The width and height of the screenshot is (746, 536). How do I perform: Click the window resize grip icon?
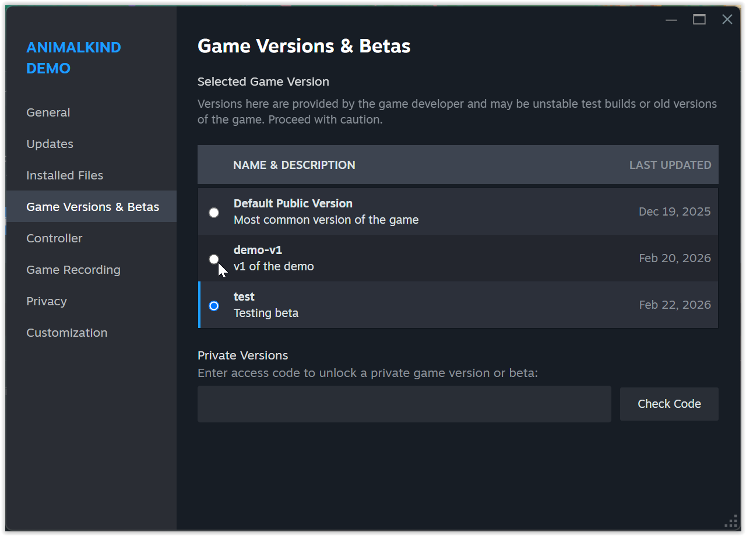(731, 521)
